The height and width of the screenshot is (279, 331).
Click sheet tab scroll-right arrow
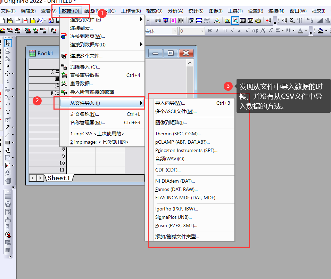tap(40, 178)
